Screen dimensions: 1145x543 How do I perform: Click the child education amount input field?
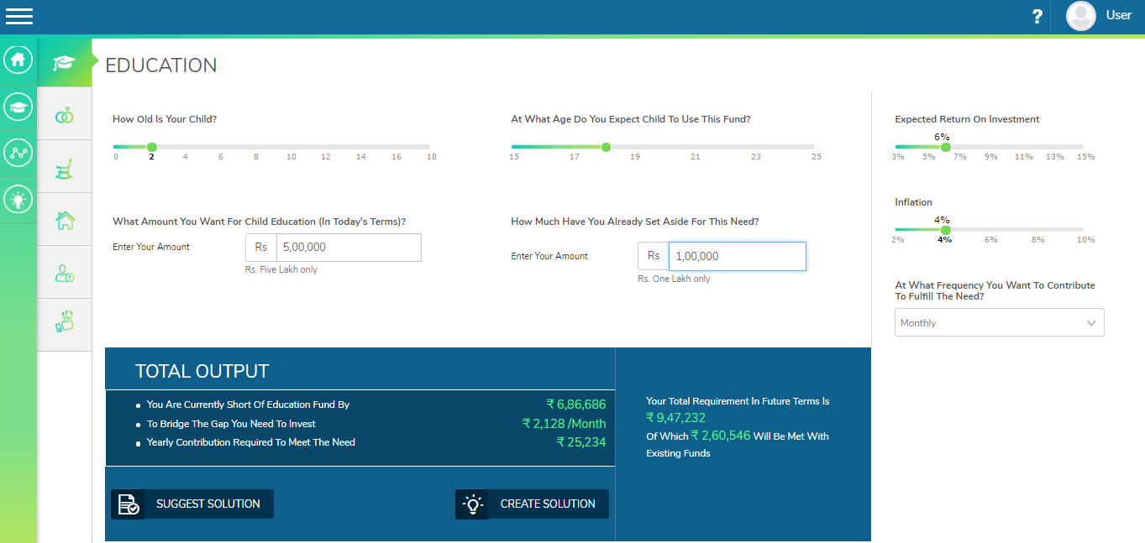pos(348,248)
